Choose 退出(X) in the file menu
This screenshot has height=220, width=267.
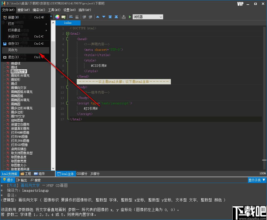(x=26, y=57)
